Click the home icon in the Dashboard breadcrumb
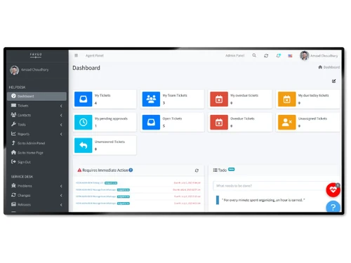The image size is (351, 263). click(320, 67)
